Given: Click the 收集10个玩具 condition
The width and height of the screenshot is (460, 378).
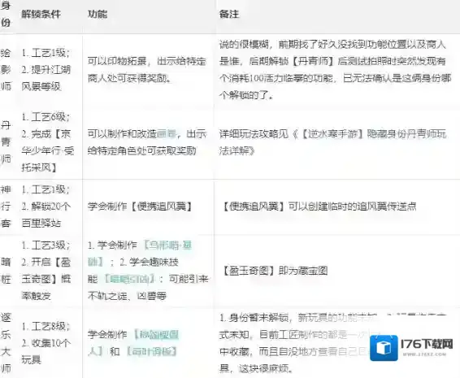Looking at the screenshot, I should click(46, 351).
